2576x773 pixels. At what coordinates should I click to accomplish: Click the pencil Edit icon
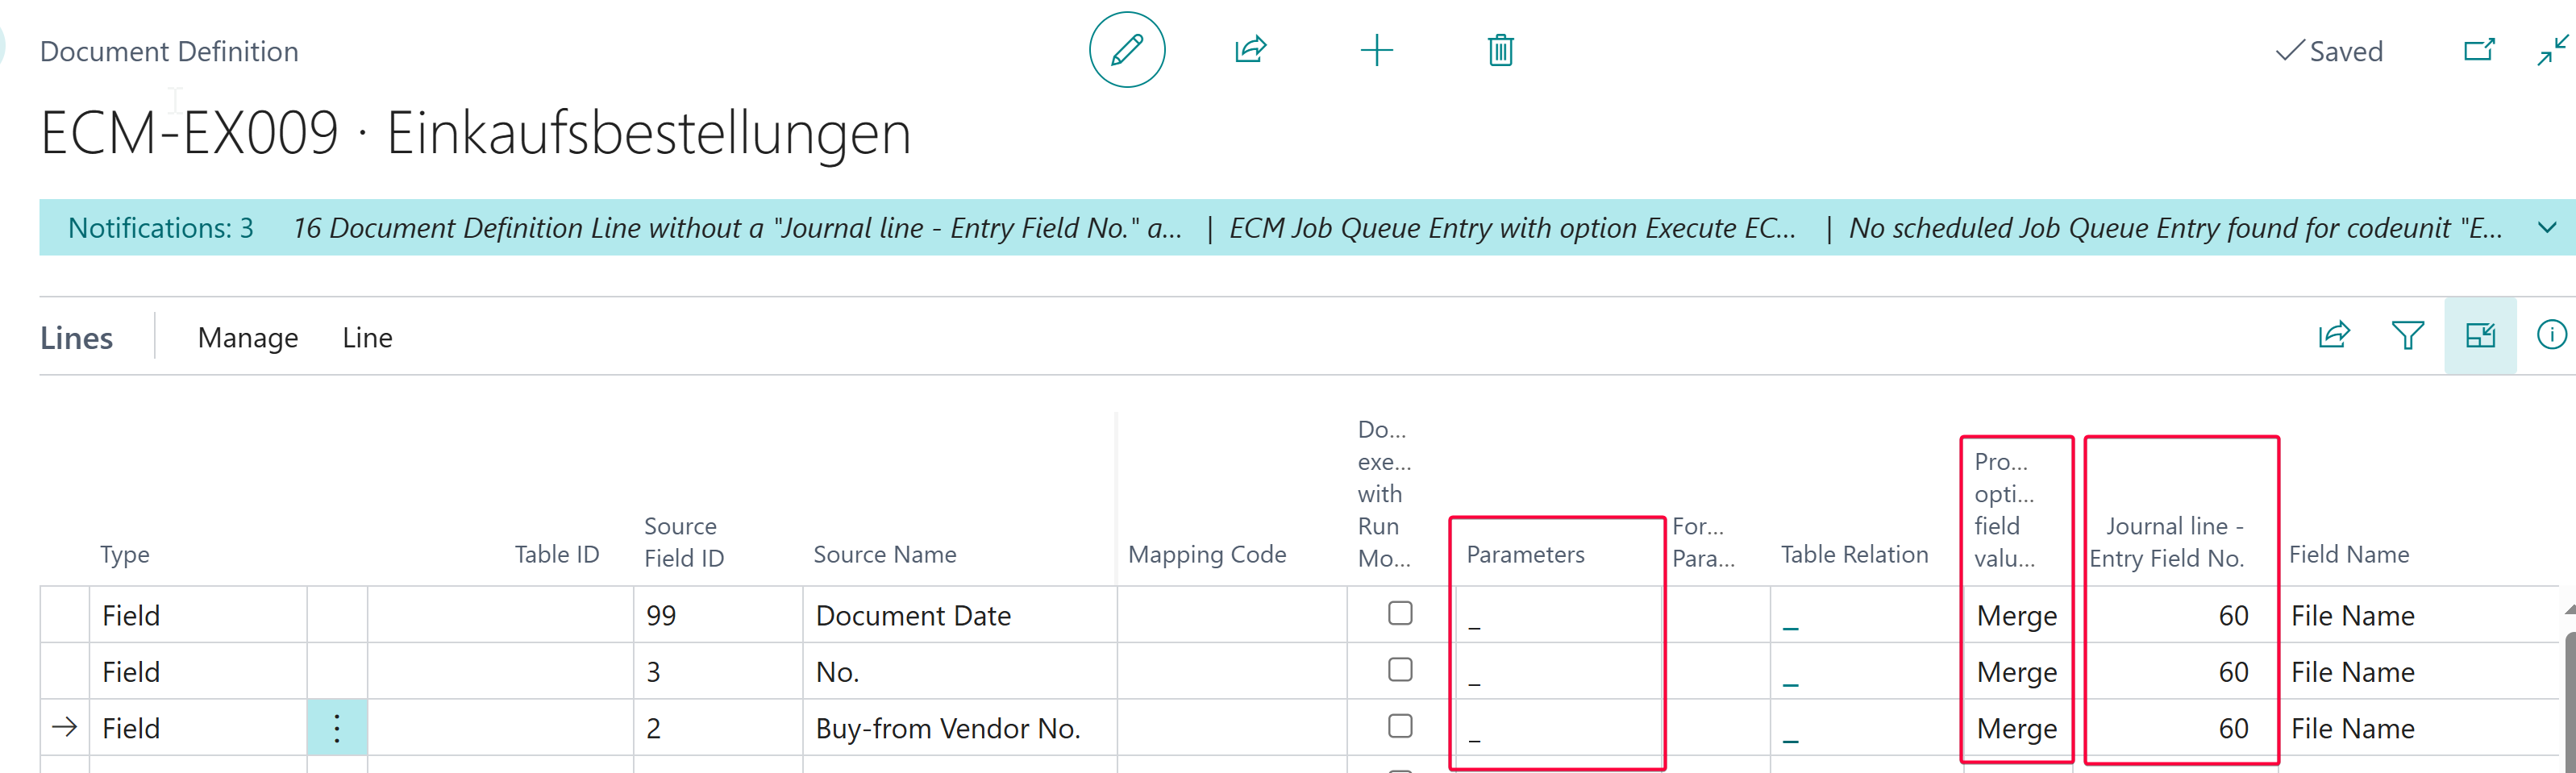point(1126,50)
